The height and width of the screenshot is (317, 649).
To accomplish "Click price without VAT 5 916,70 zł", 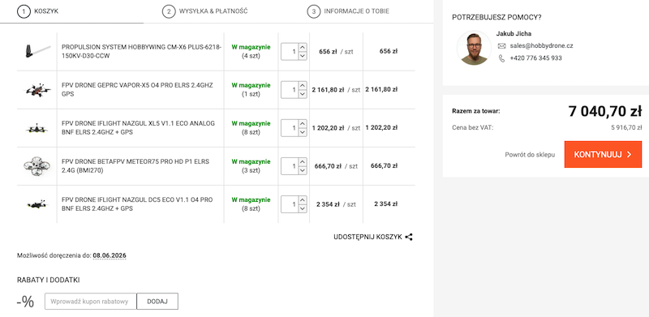I will (x=626, y=127).
